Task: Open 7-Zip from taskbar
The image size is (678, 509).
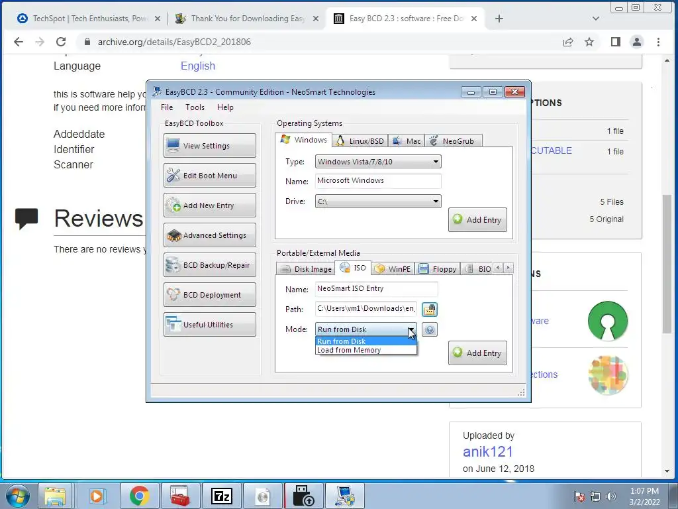Action: [x=221, y=496]
